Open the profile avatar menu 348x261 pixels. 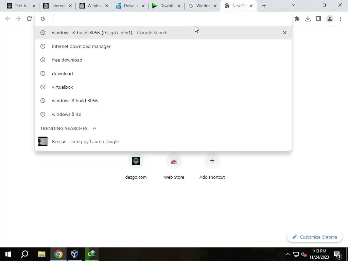click(330, 19)
